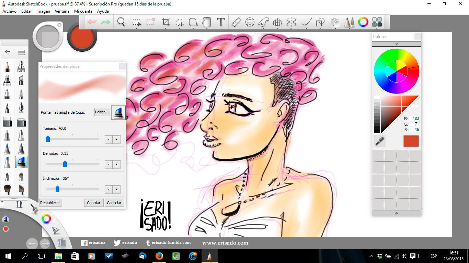Open the Ventana menu

pyautogui.click(x=62, y=11)
